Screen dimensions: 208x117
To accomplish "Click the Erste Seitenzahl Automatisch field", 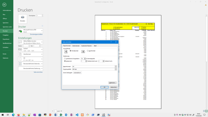I will tap(77, 73).
